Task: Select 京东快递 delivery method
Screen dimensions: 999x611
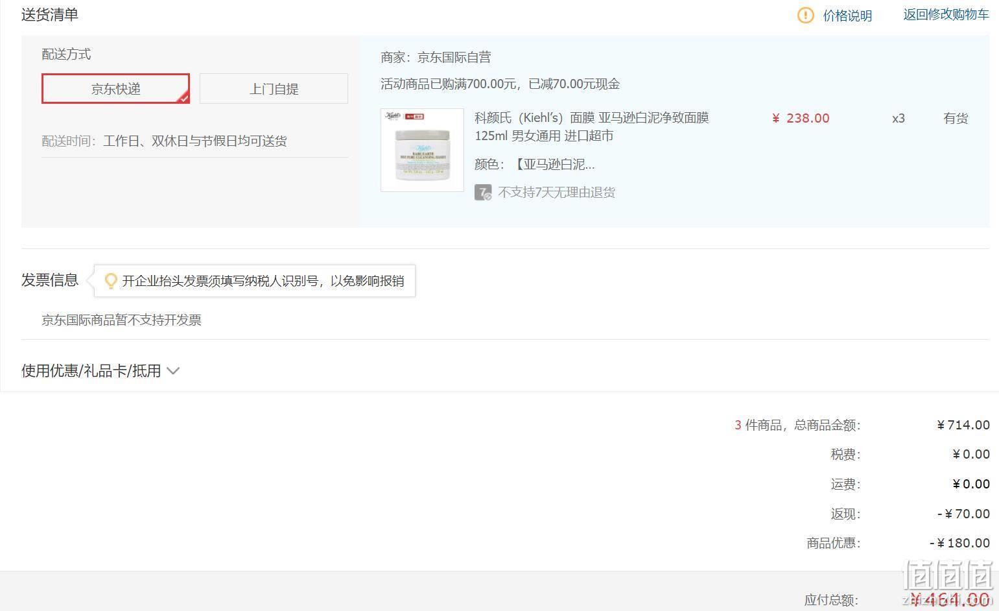Action: pos(115,89)
